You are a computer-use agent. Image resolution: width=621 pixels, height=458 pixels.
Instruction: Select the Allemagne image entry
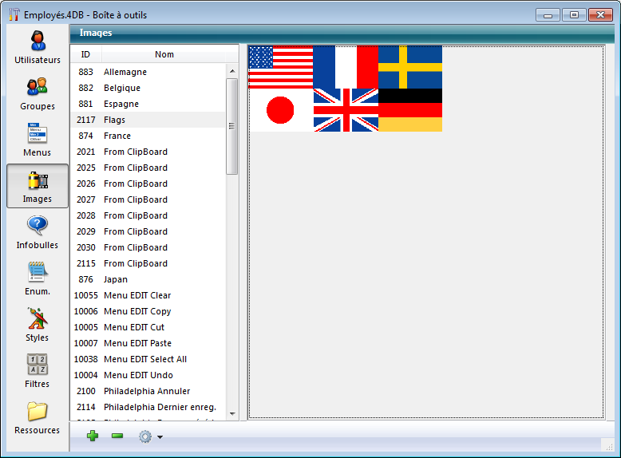point(125,72)
